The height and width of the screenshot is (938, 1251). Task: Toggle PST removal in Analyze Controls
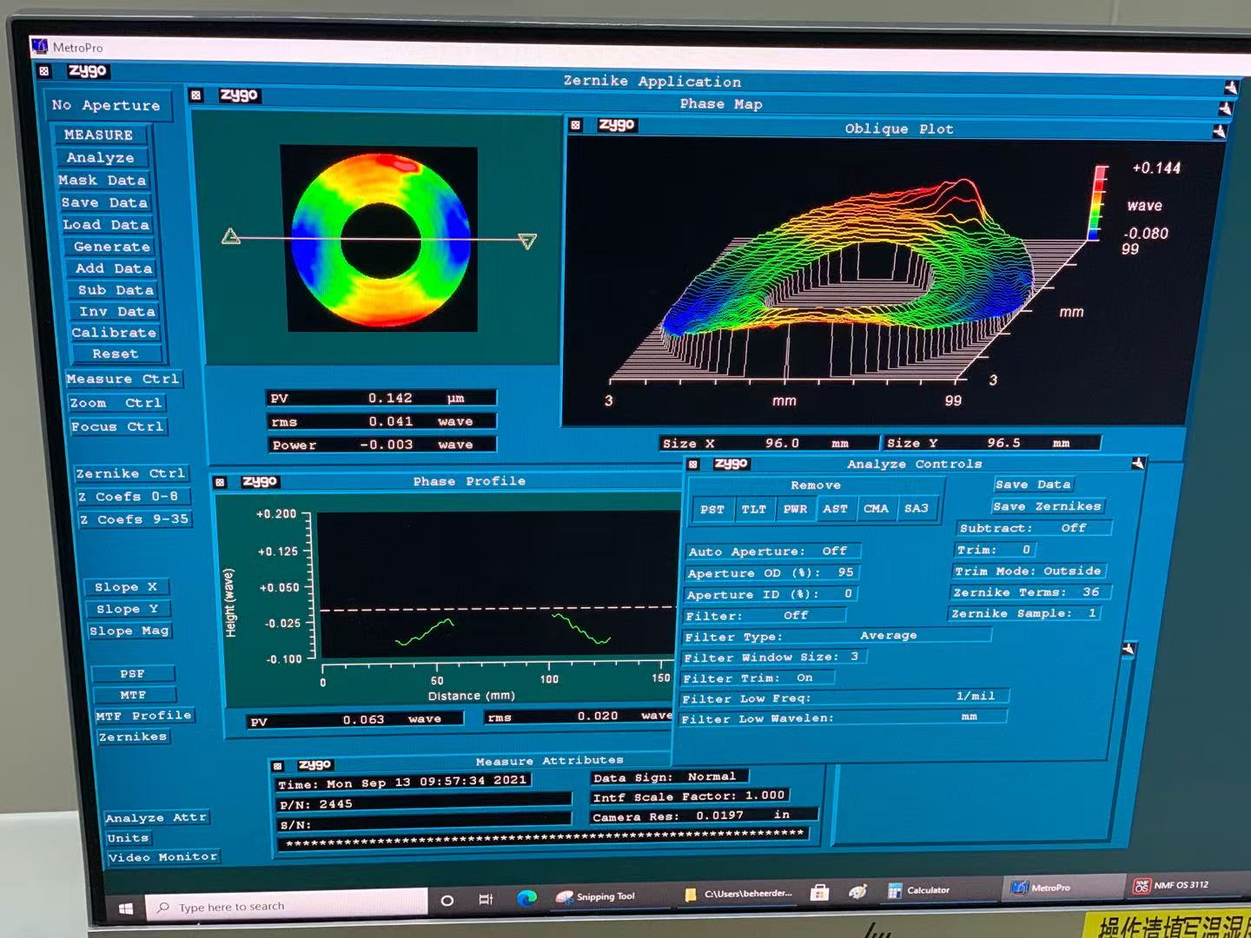(712, 510)
